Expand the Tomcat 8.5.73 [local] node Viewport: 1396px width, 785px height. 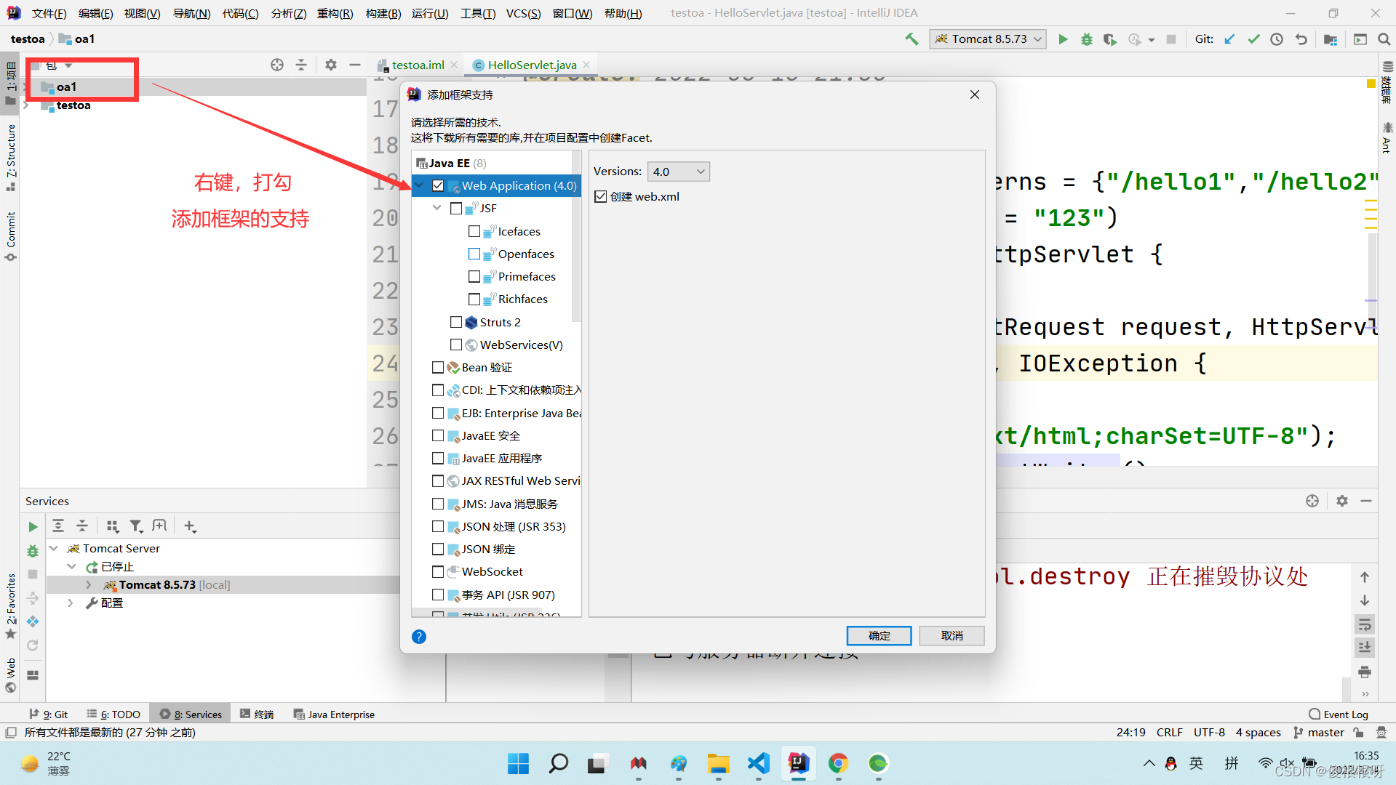tap(89, 584)
